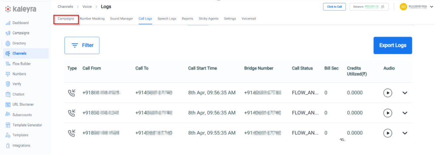This screenshot has height=155, width=435.
Task: Click the yellow user avatar
Action: pyautogui.click(x=403, y=7)
